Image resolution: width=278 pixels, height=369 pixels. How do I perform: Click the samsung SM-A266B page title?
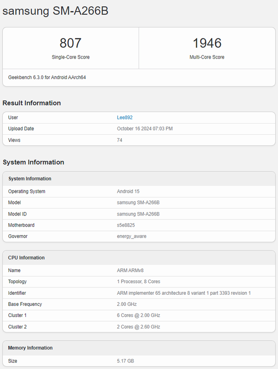pos(55,11)
